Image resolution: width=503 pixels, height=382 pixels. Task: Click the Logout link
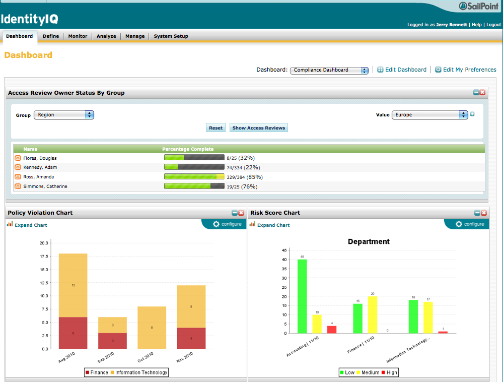pyautogui.click(x=494, y=25)
